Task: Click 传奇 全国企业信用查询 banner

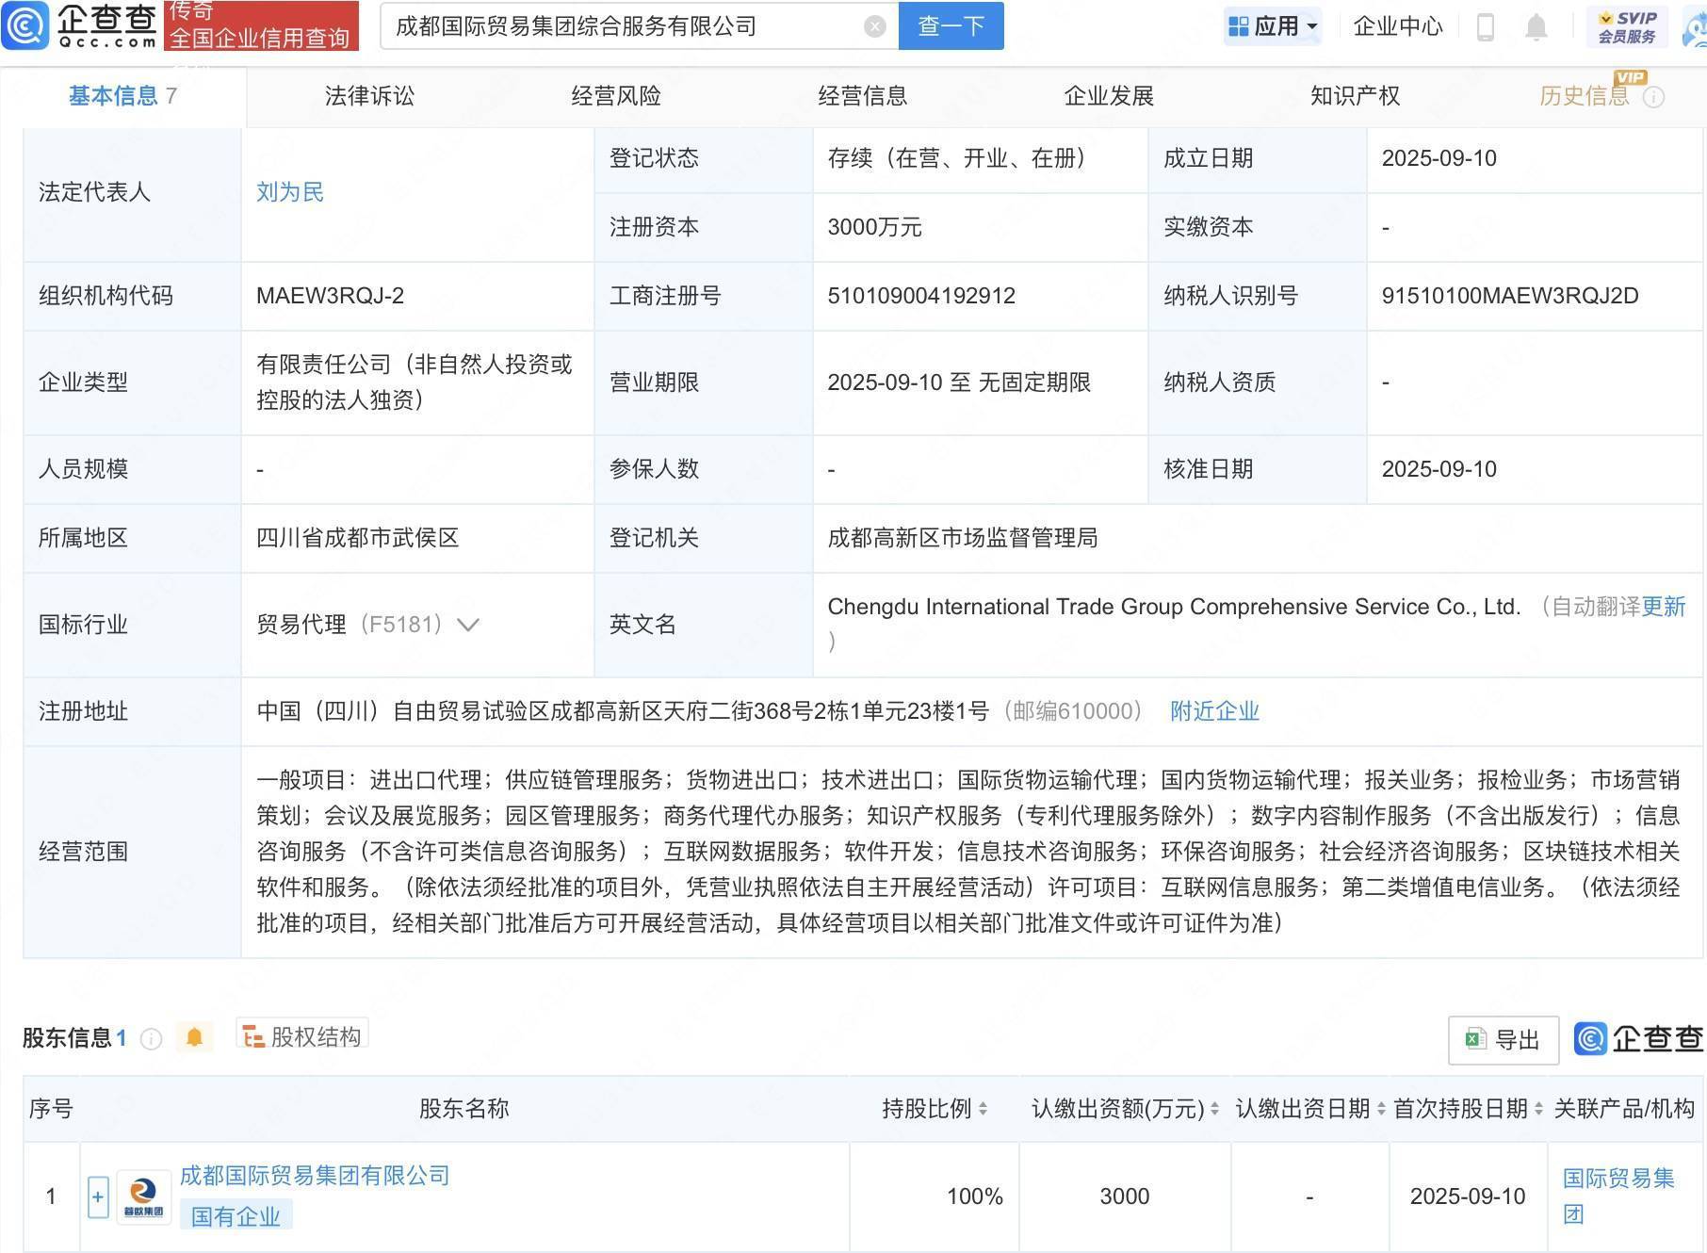Action: click(x=261, y=25)
